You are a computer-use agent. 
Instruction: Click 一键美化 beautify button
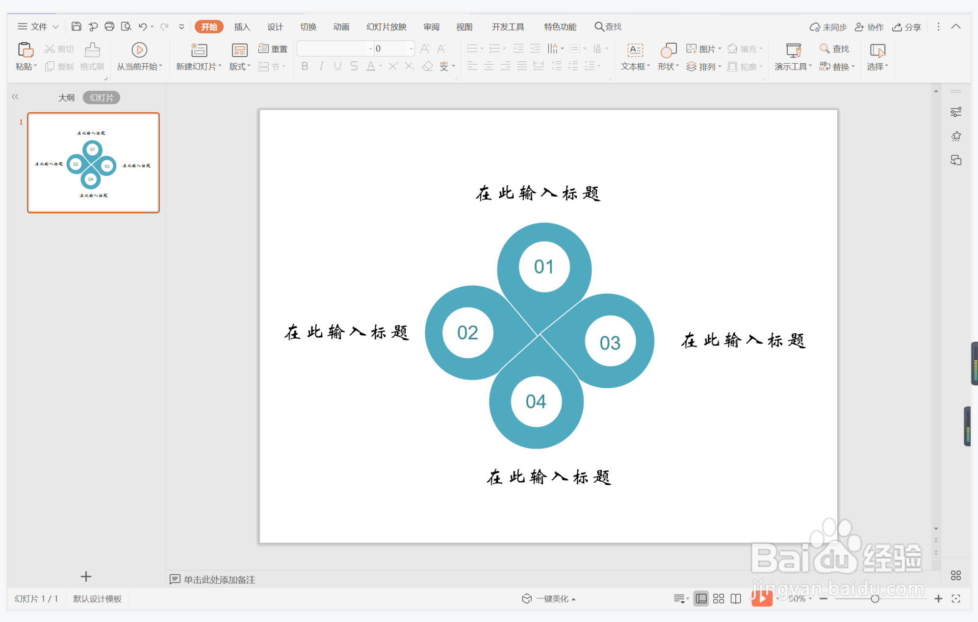coord(548,598)
